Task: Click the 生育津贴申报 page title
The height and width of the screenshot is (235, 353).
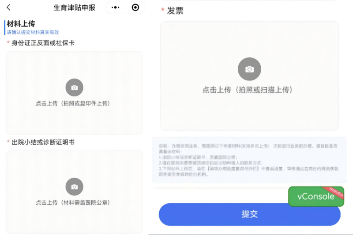Action: click(74, 7)
